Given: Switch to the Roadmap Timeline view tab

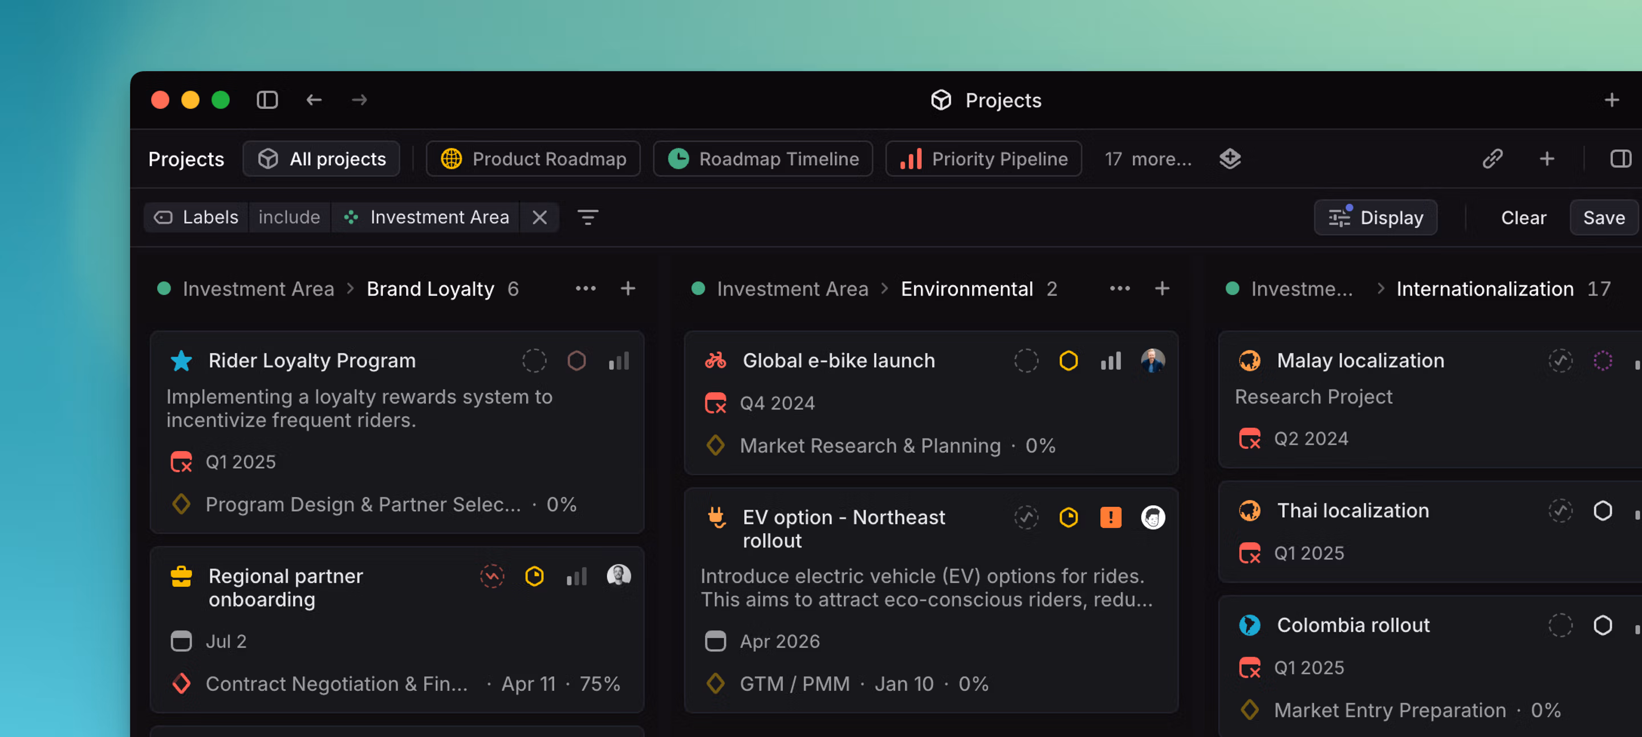Looking at the screenshot, I should click(x=762, y=158).
